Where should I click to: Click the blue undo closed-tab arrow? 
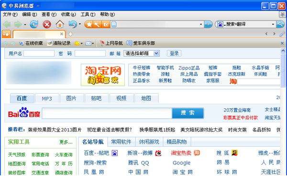(x=73, y=24)
